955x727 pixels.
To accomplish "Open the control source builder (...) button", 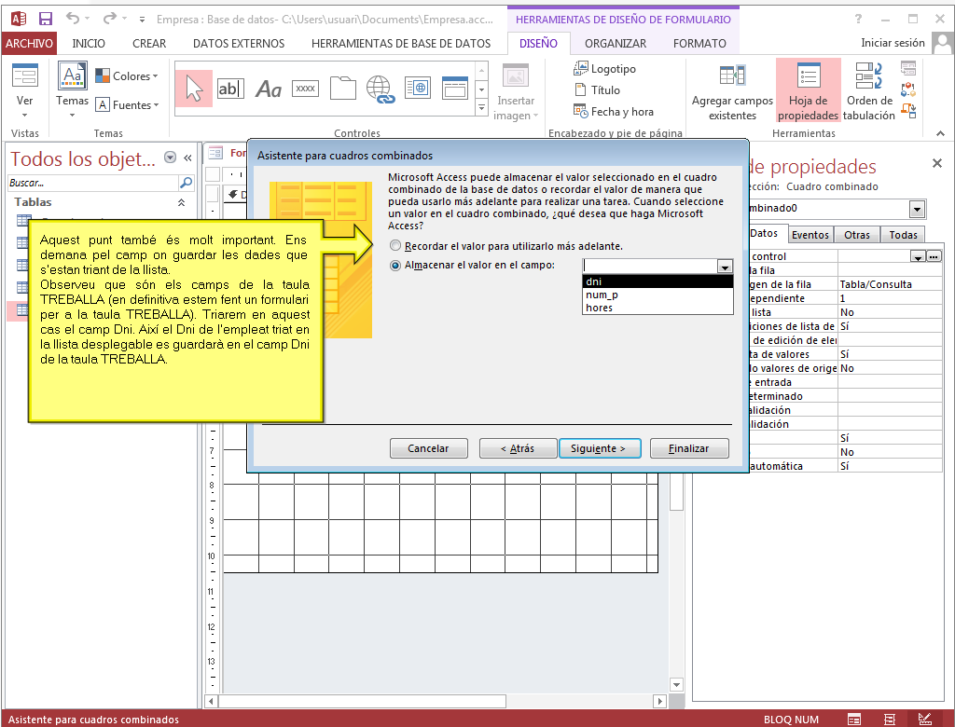I will pyautogui.click(x=934, y=256).
